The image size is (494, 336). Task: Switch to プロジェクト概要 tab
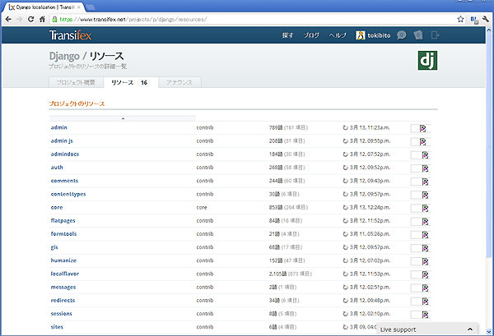tap(76, 82)
